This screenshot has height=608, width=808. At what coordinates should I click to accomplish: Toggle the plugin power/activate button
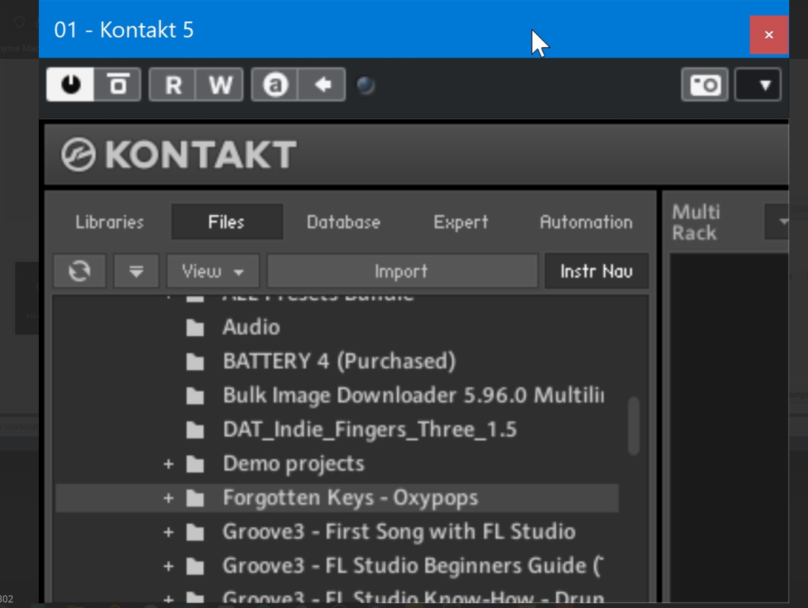70,84
